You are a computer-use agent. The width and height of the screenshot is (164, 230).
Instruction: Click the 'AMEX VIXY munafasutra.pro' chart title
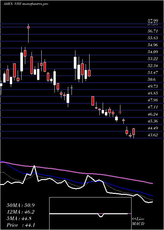26,4
